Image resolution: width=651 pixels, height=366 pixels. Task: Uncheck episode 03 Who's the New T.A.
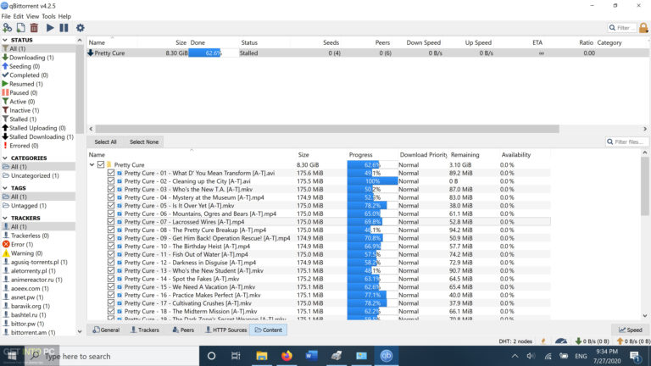pyautogui.click(x=111, y=189)
